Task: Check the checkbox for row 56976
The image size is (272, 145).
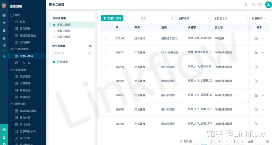Action: click(x=107, y=124)
